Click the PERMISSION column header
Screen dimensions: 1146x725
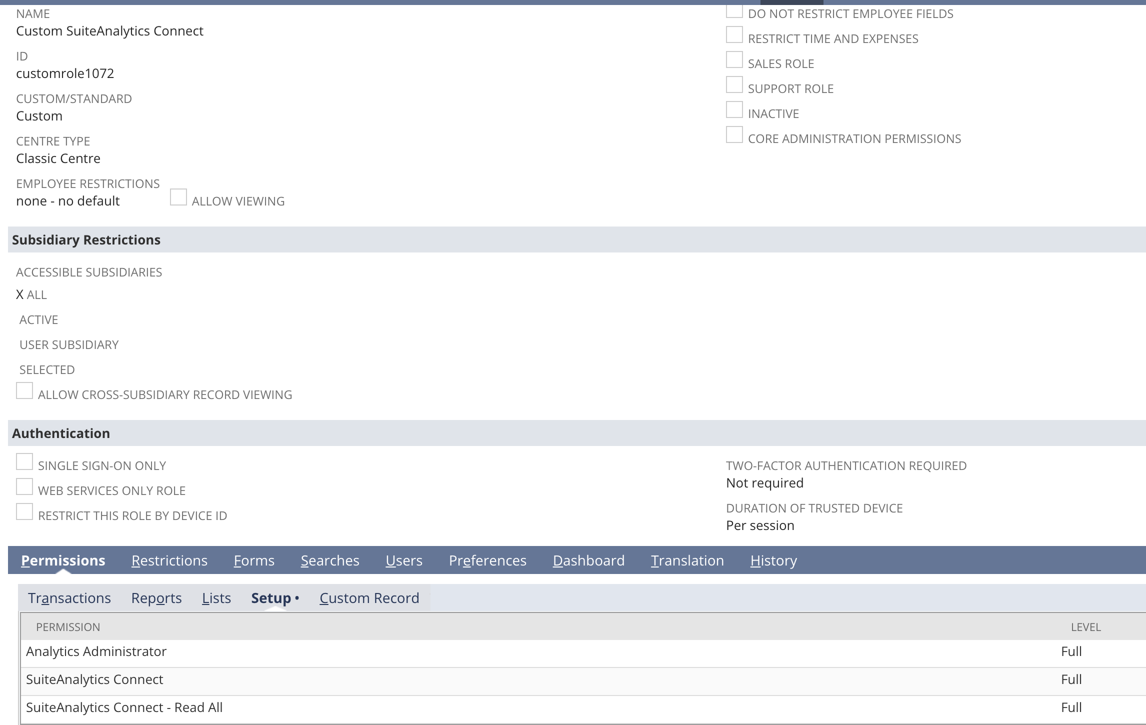[68, 627]
